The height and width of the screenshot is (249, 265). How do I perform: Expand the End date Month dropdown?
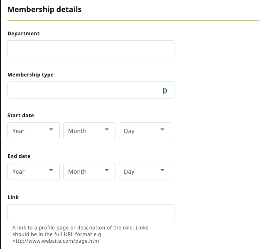[x=89, y=171]
